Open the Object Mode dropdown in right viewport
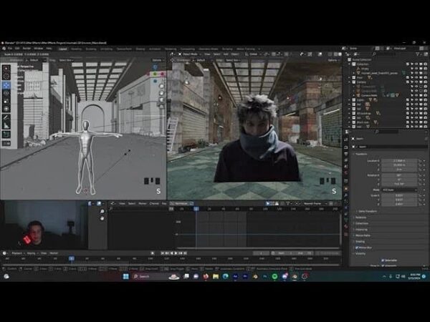The image size is (430, 322). (189, 54)
